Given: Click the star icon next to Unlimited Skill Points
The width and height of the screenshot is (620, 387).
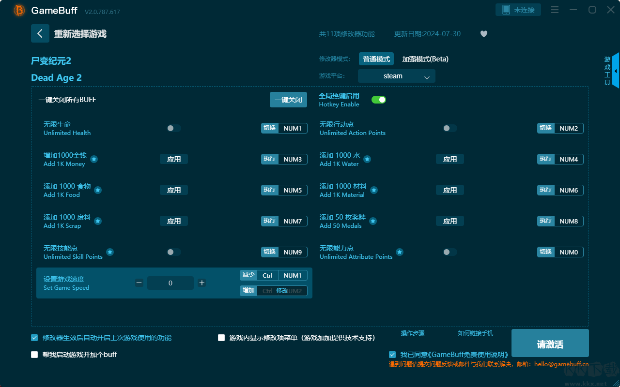Looking at the screenshot, I should 110,252.
